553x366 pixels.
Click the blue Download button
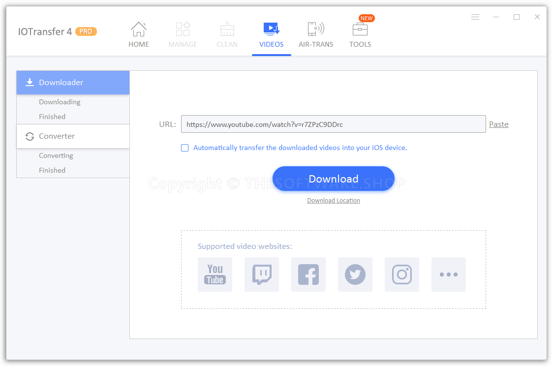333,179
